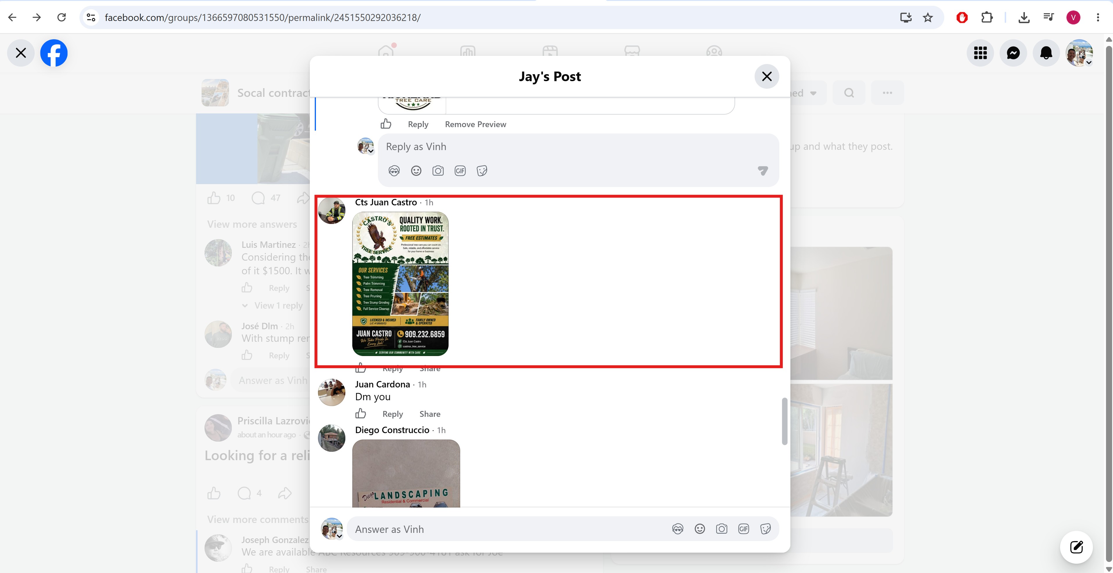Add a GIF in Reply as Vinh box

click(460, 171)
